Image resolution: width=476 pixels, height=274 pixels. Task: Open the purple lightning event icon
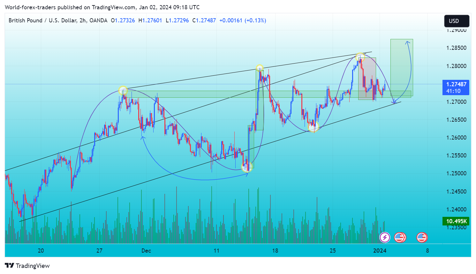pyautogui.click(x=385, y=237)
